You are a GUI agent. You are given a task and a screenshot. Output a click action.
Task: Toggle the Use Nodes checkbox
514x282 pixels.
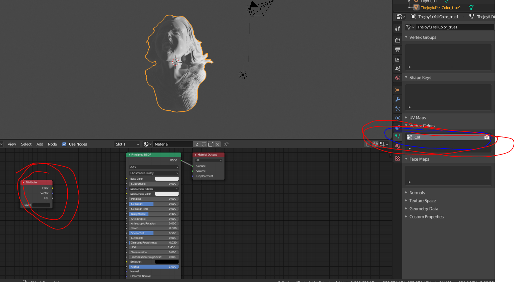click(64, 144)
